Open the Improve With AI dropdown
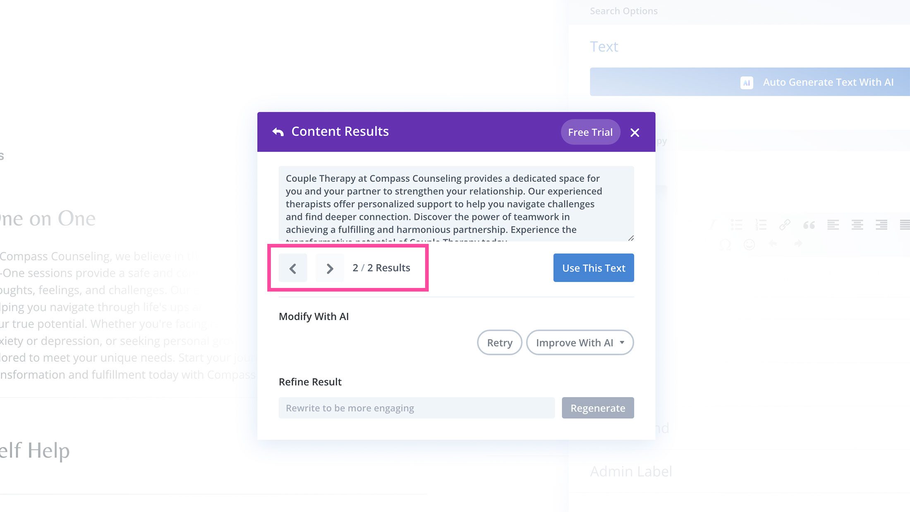The image size is (910, 512). pyautogui.click(x=580, y=342)
